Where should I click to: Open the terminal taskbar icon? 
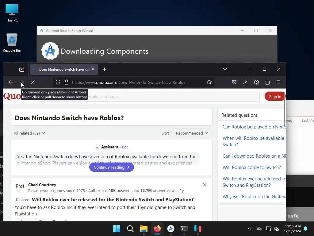point(184,229)
